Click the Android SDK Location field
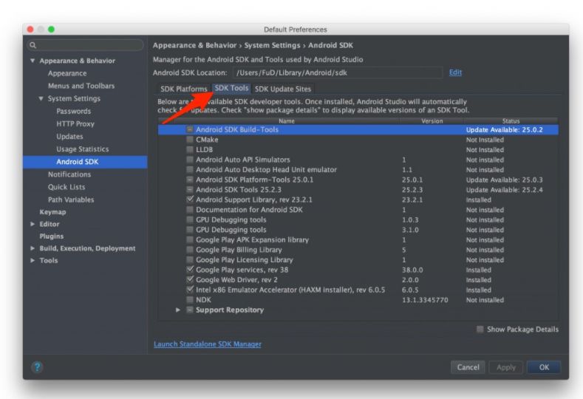The height and width of the screenshot is (399, 583). coord(338,72)
